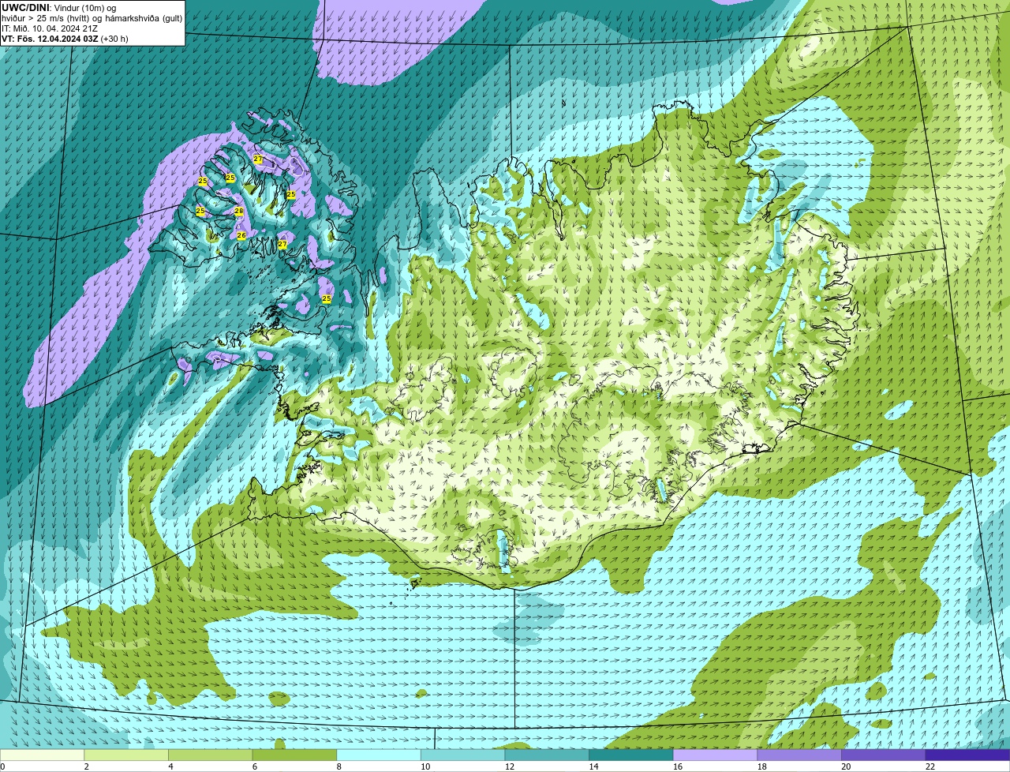Click the legend line starting 'hviður > 25 m/s'
This screenshot has width=1010, height=772.
92,18
